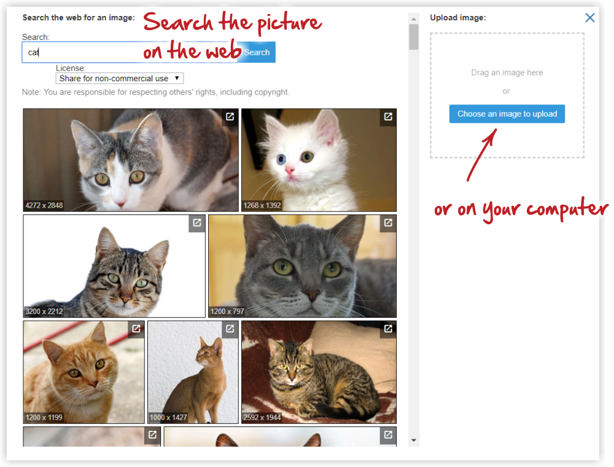Close the image picker dialog

click(x=589, y=18)
